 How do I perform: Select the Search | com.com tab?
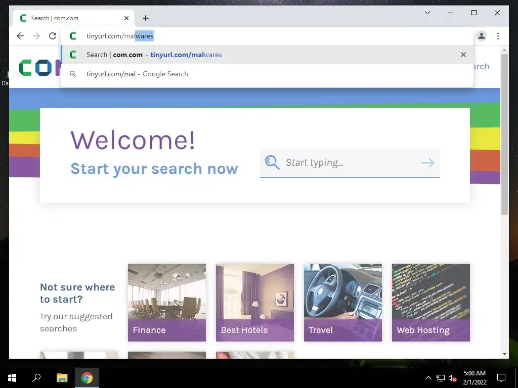tap(74, 18)
